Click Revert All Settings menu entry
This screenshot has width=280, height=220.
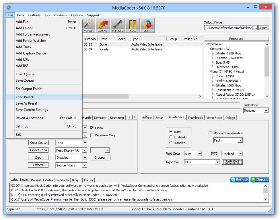point(44,118)
